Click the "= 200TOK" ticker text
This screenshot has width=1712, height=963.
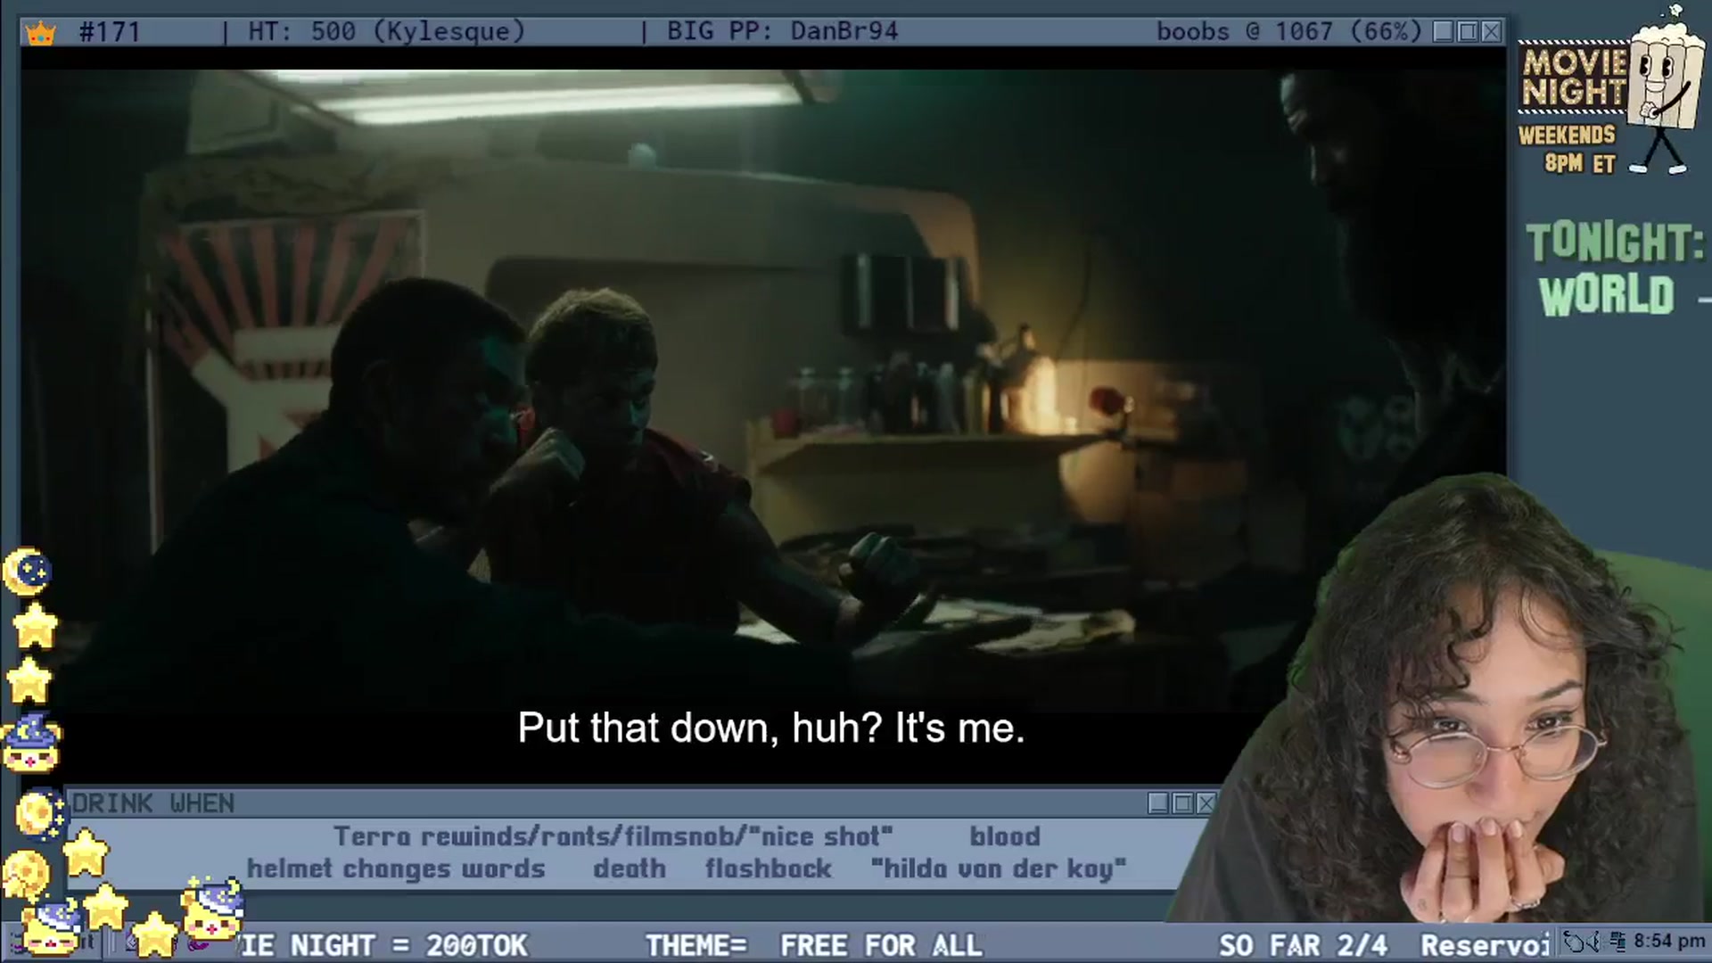click(461, 945)
